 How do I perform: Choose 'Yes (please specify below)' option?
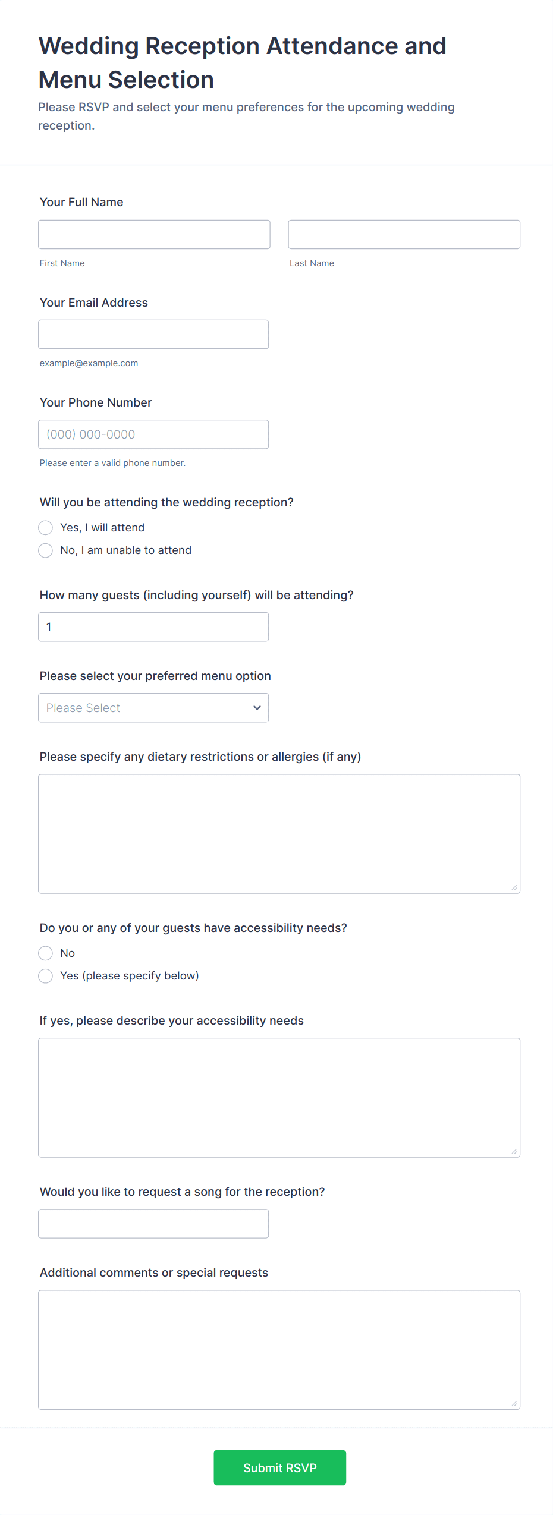click(x=46, y=976)
